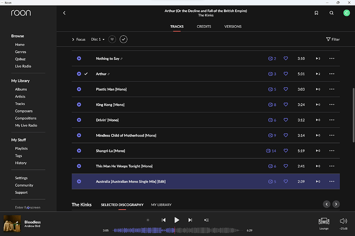Show versions of King Kong (8)
Viewport: 355px width, 236px height.
tap(272, 105)
